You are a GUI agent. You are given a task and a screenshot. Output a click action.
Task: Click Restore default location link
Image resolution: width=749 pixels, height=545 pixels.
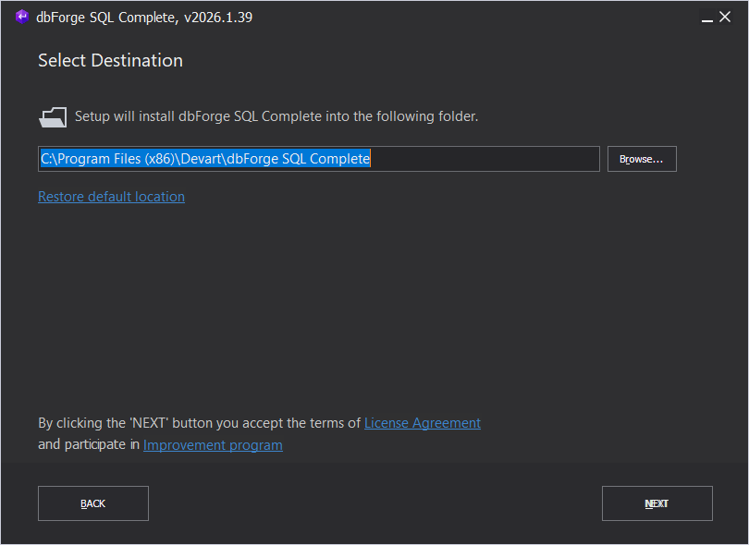point(111,197)
